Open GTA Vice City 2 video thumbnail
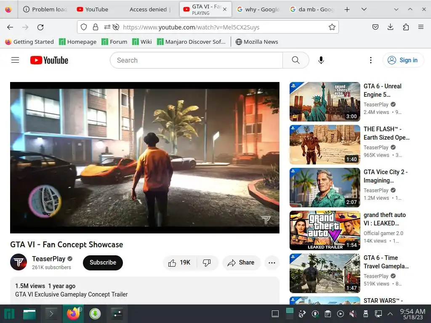 (325, 187)
